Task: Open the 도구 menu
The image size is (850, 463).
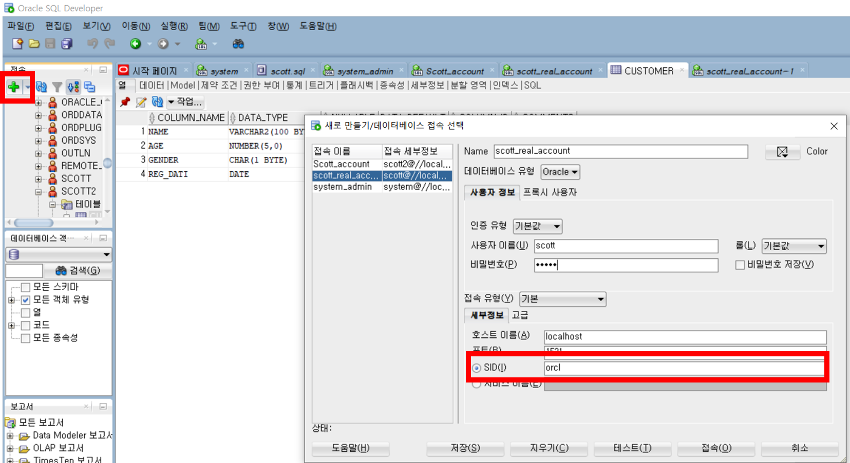Action: [x=243, y=26]
